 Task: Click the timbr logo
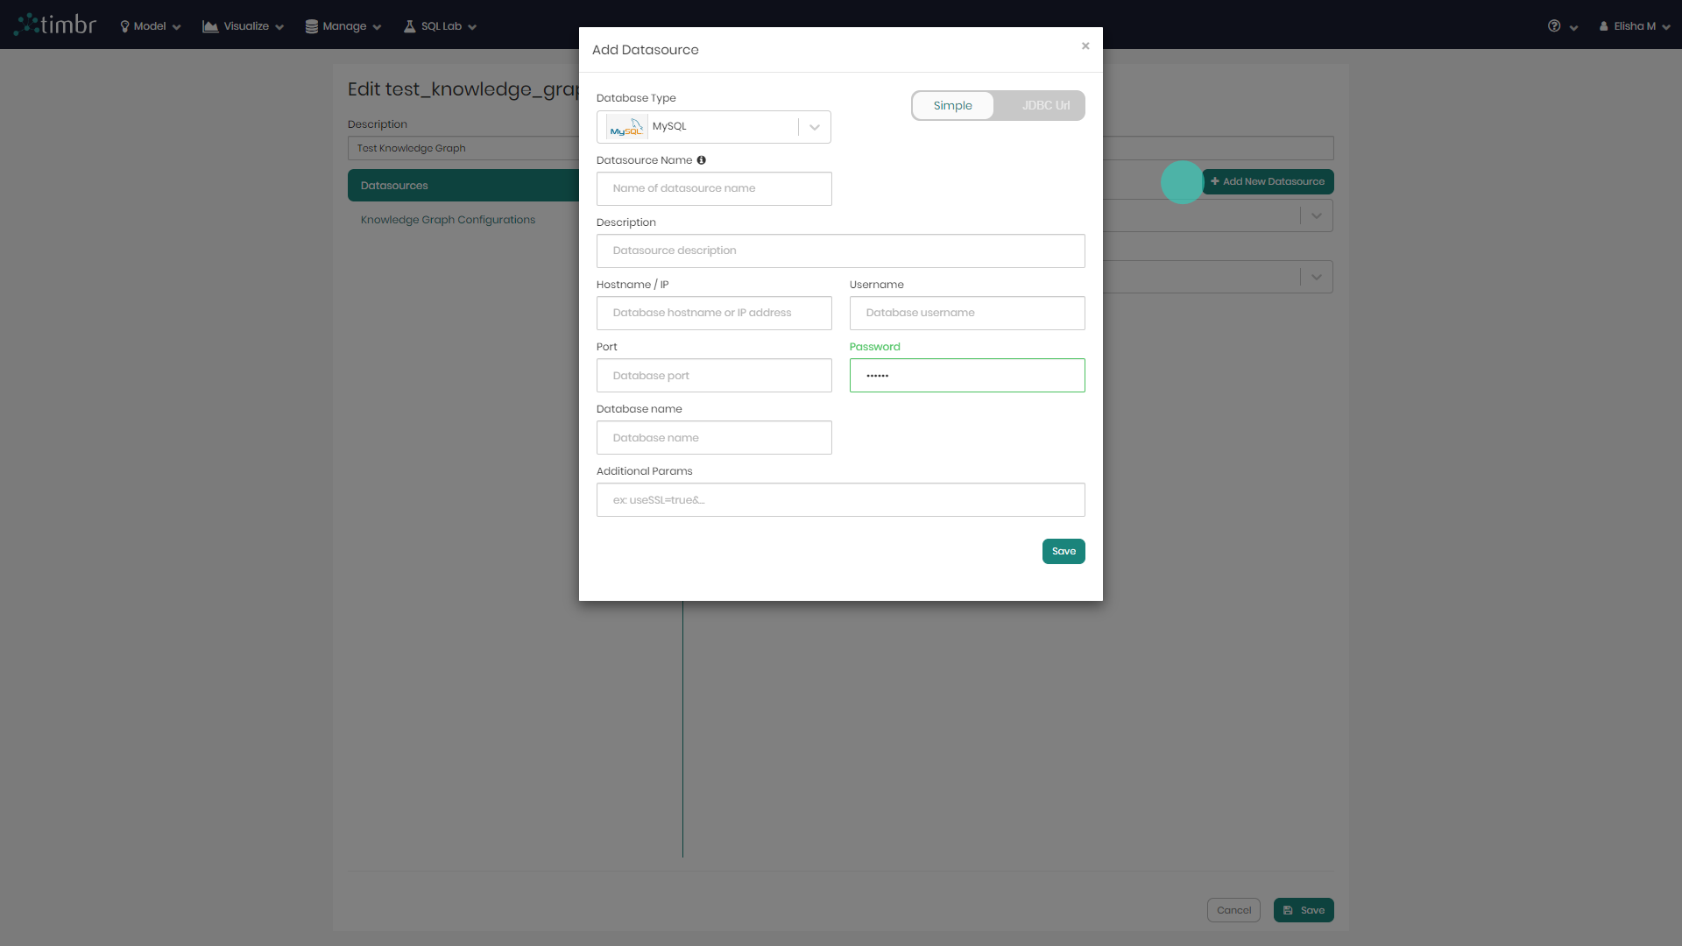pyautogui.click(x=55, y=25)
